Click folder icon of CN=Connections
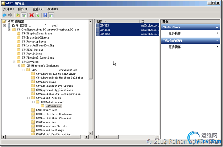 tap(33, 110)
